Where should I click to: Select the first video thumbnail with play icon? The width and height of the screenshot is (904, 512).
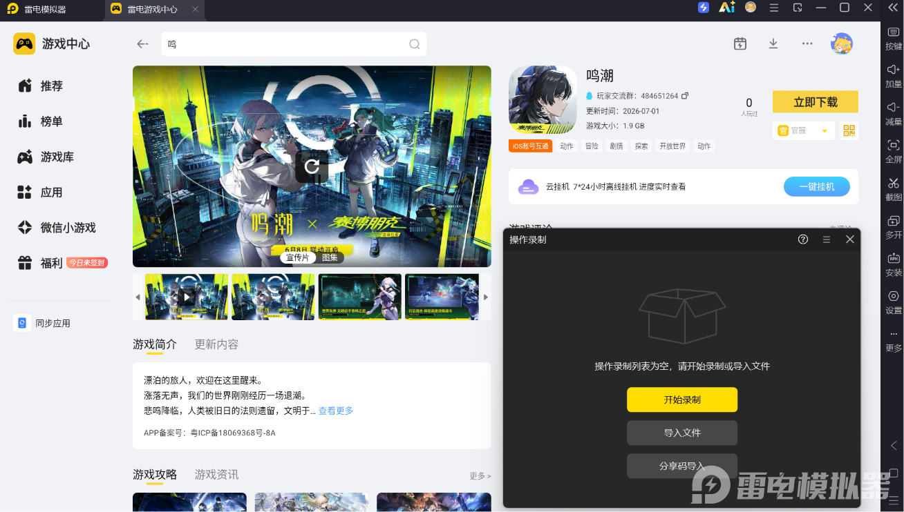187,297
